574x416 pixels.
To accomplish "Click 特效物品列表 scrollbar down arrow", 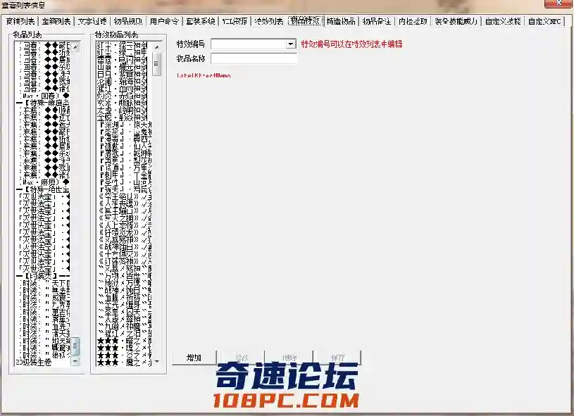I will point(156,361).
